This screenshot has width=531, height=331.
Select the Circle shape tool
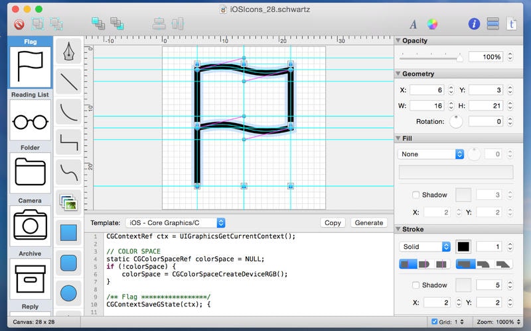[69, 293]
